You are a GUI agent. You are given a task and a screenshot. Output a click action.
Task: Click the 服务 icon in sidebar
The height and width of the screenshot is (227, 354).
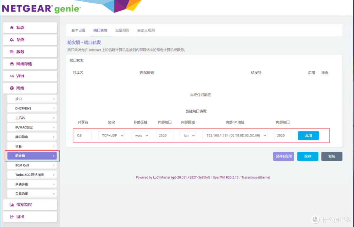pyautogui.click(x=12, y=52)
